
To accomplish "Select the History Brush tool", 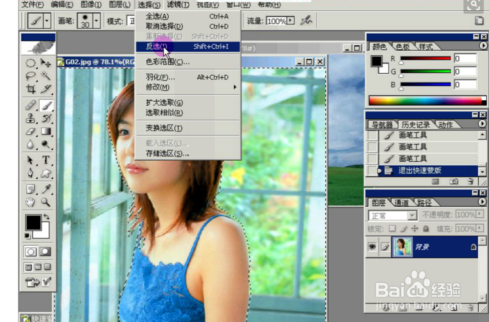I will pos(46,118).
